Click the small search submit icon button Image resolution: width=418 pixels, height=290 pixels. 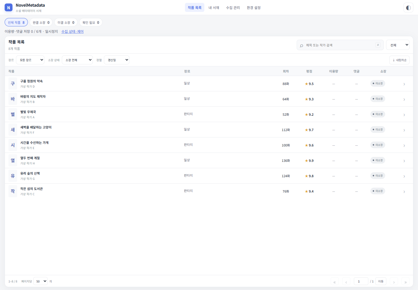point(378,45)
